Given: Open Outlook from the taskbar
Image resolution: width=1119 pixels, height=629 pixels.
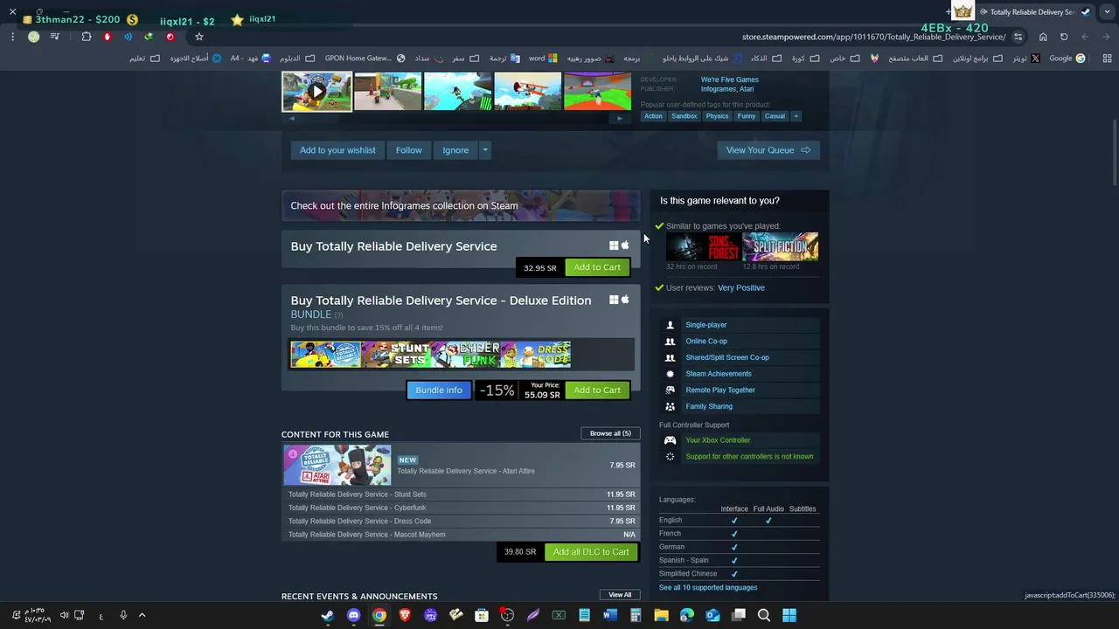Looking at the screenshot, I should tap(712, 615).
